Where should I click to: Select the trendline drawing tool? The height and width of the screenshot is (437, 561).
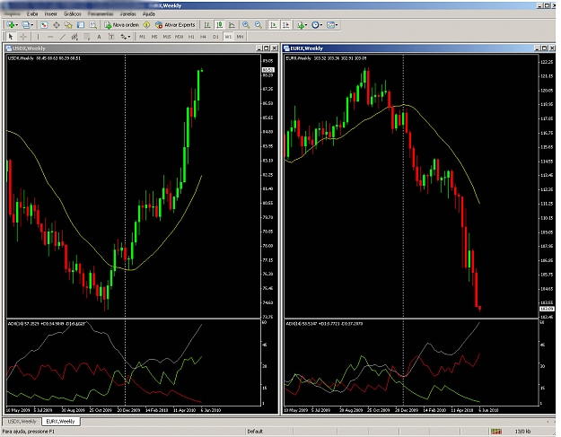63,37
